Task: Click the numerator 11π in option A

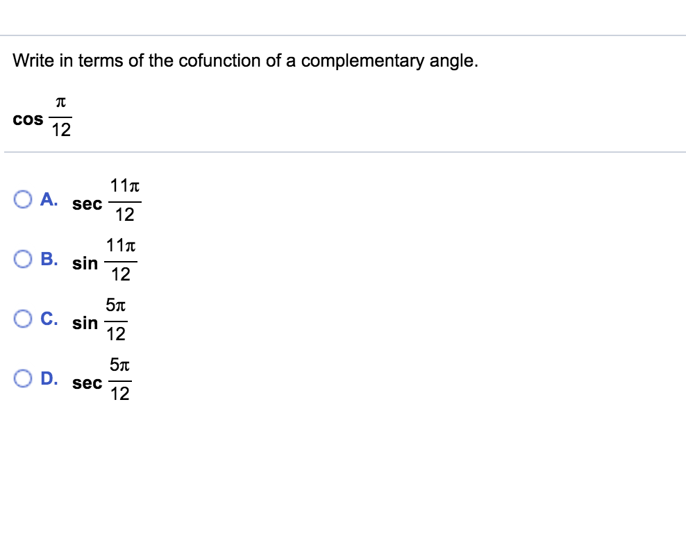Action: click(x=124, y=186)
